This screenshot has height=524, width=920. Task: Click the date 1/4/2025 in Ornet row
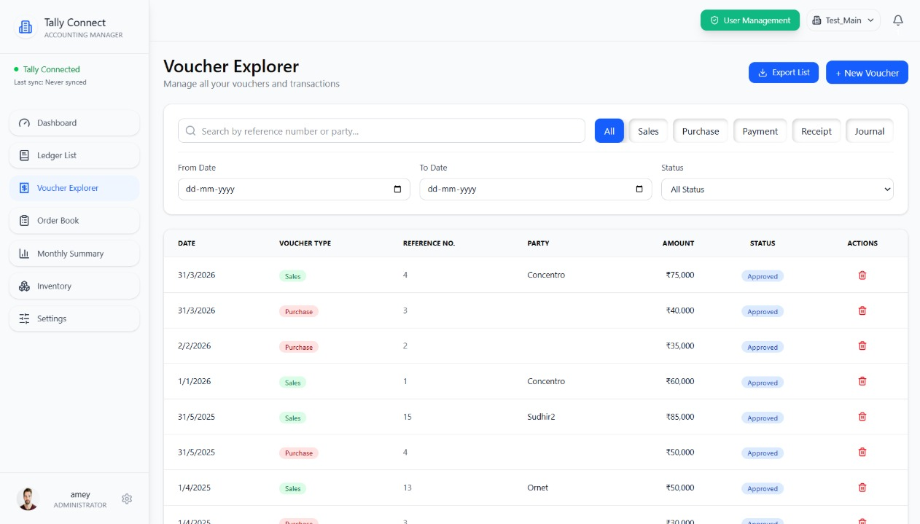194,488
